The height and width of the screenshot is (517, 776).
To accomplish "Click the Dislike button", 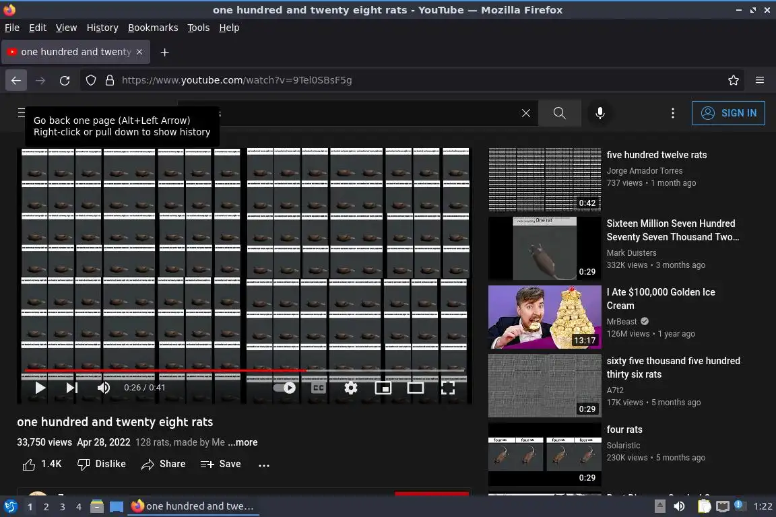I will tap(102, 464).
